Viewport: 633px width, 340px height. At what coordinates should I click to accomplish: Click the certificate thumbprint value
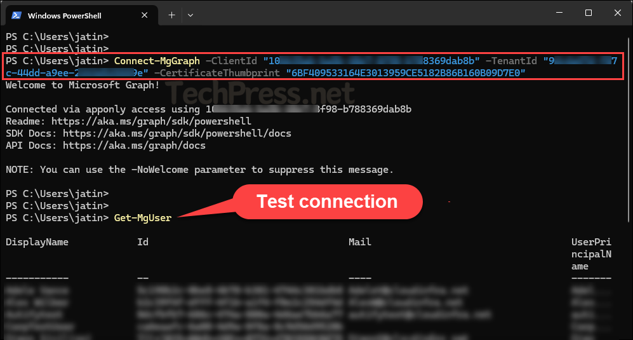[x=406, y=73]
